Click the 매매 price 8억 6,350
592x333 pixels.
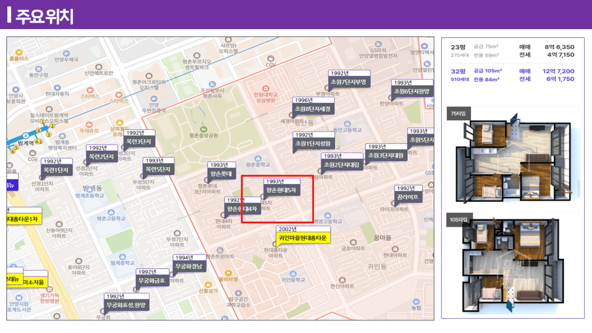click(x=559, y=47)
